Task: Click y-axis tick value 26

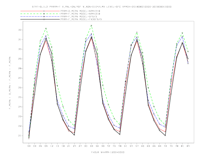Action: 20,88
